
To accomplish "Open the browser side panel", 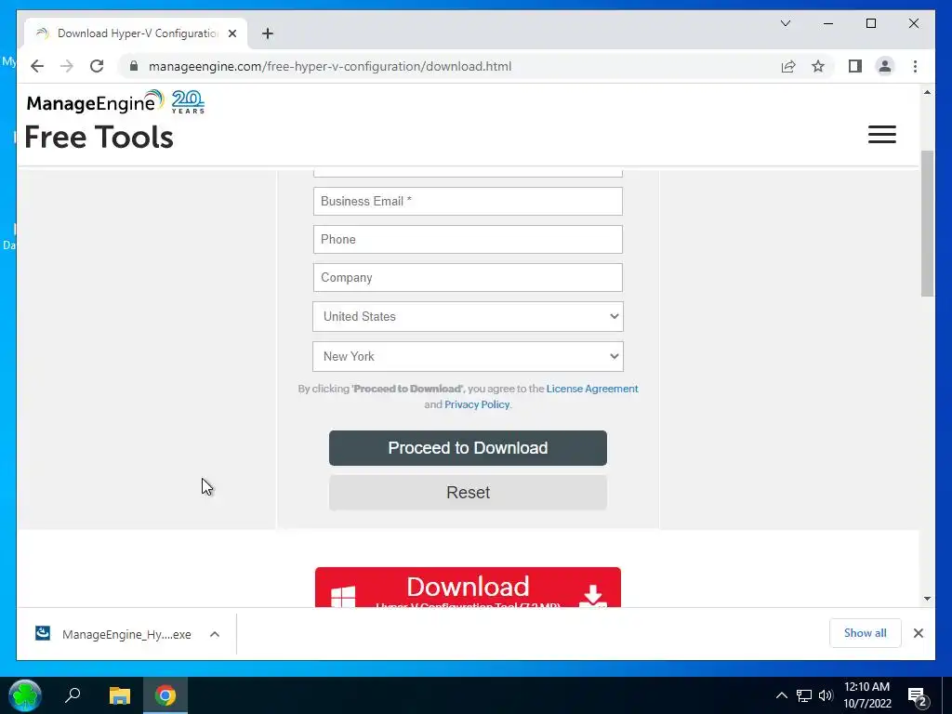I will click(855, 66).
